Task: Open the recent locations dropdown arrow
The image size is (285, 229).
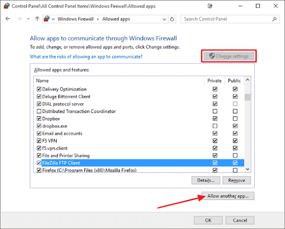Action: [28, 19]
